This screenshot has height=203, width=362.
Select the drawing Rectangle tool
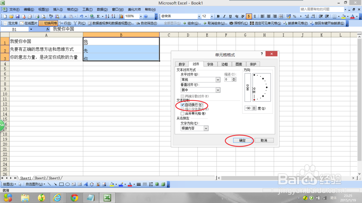pos(62,184)
